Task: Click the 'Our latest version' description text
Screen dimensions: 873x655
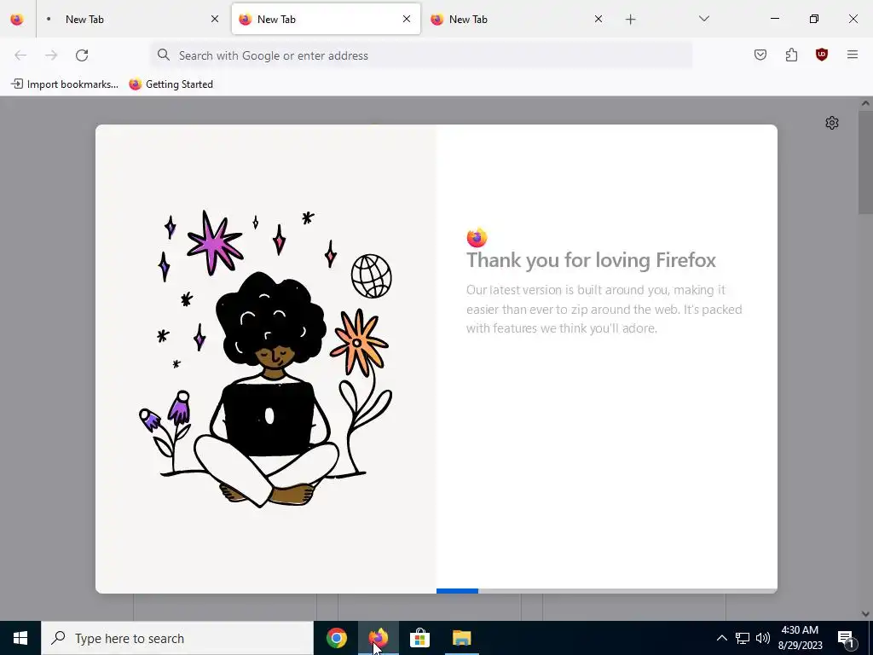Action: coord(604,309)
